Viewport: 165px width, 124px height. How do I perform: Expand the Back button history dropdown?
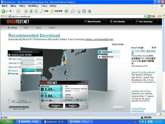(14, 11)
